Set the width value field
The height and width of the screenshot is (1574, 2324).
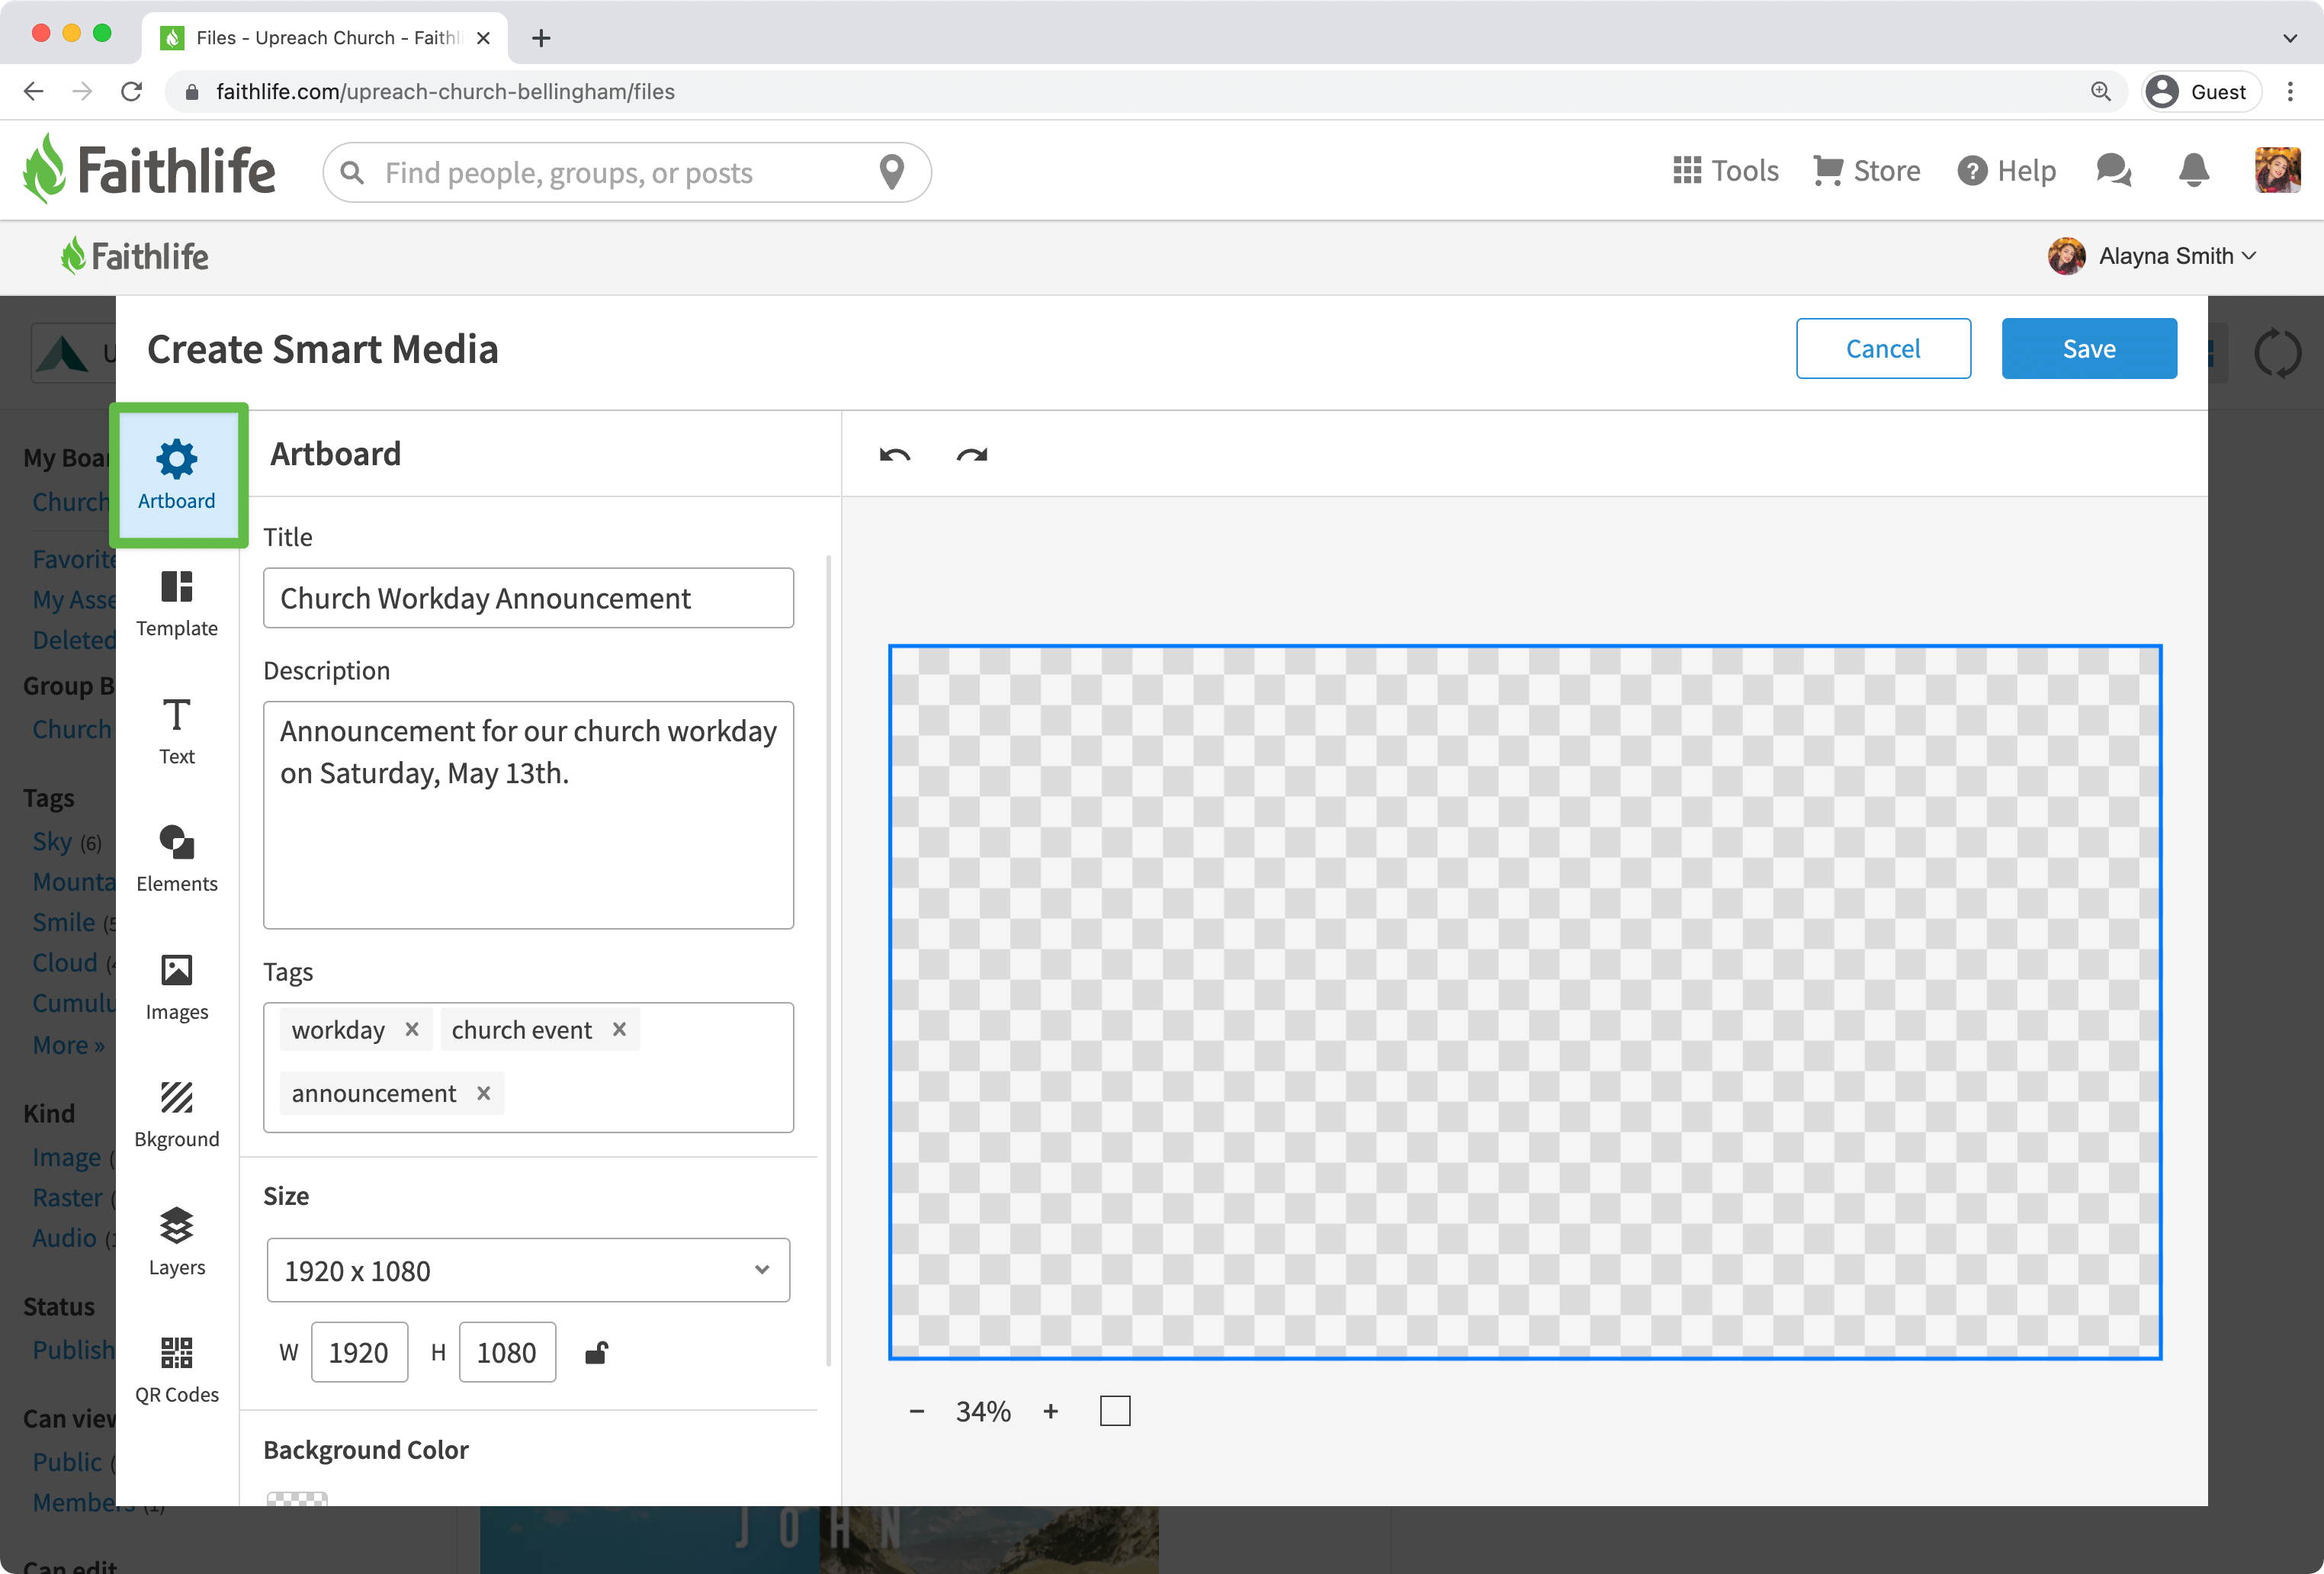click(359, 1352)
